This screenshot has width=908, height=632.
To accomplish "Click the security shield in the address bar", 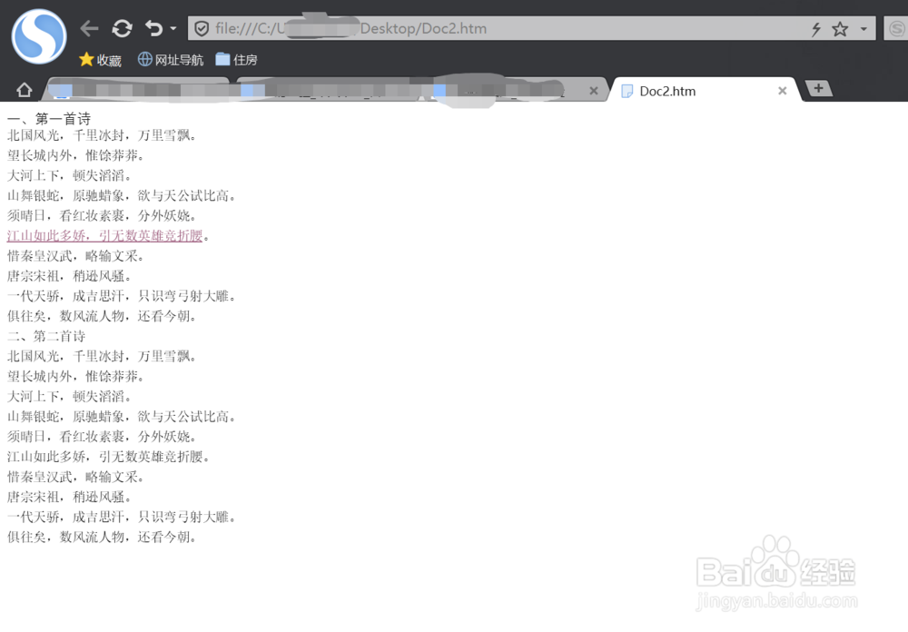I will (x=202, y=27).
